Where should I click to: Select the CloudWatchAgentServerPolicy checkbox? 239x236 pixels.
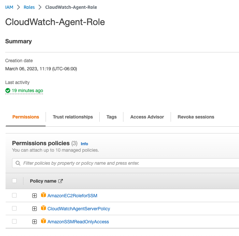coord(14,208)
